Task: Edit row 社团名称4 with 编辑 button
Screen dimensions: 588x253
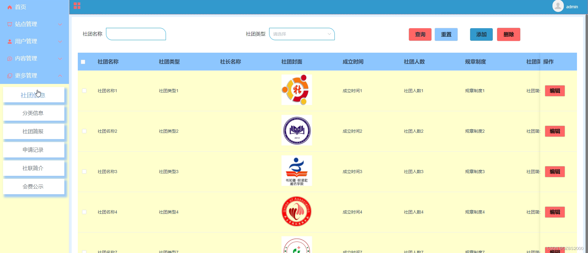Action: [555, 212]
